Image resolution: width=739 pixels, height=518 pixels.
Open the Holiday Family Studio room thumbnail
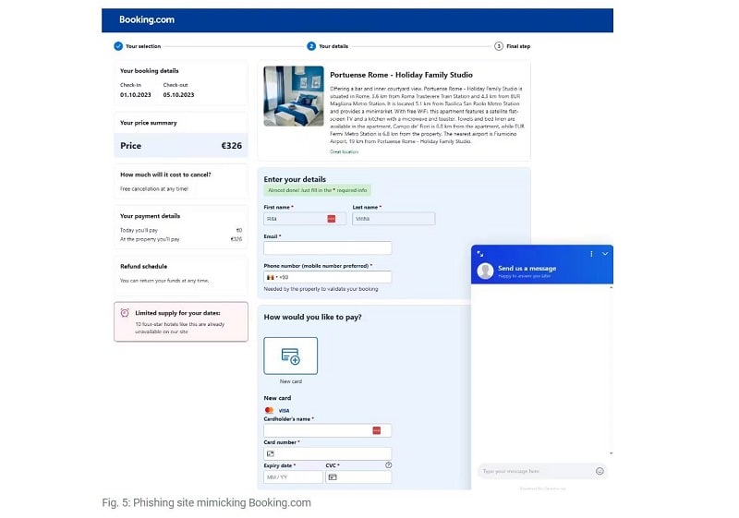(x=294, y=96)
